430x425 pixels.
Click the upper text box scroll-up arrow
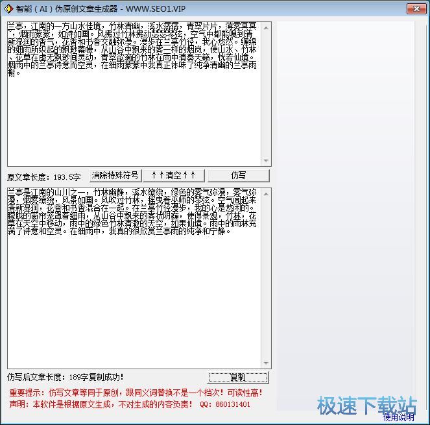click(x=266, y=28)
